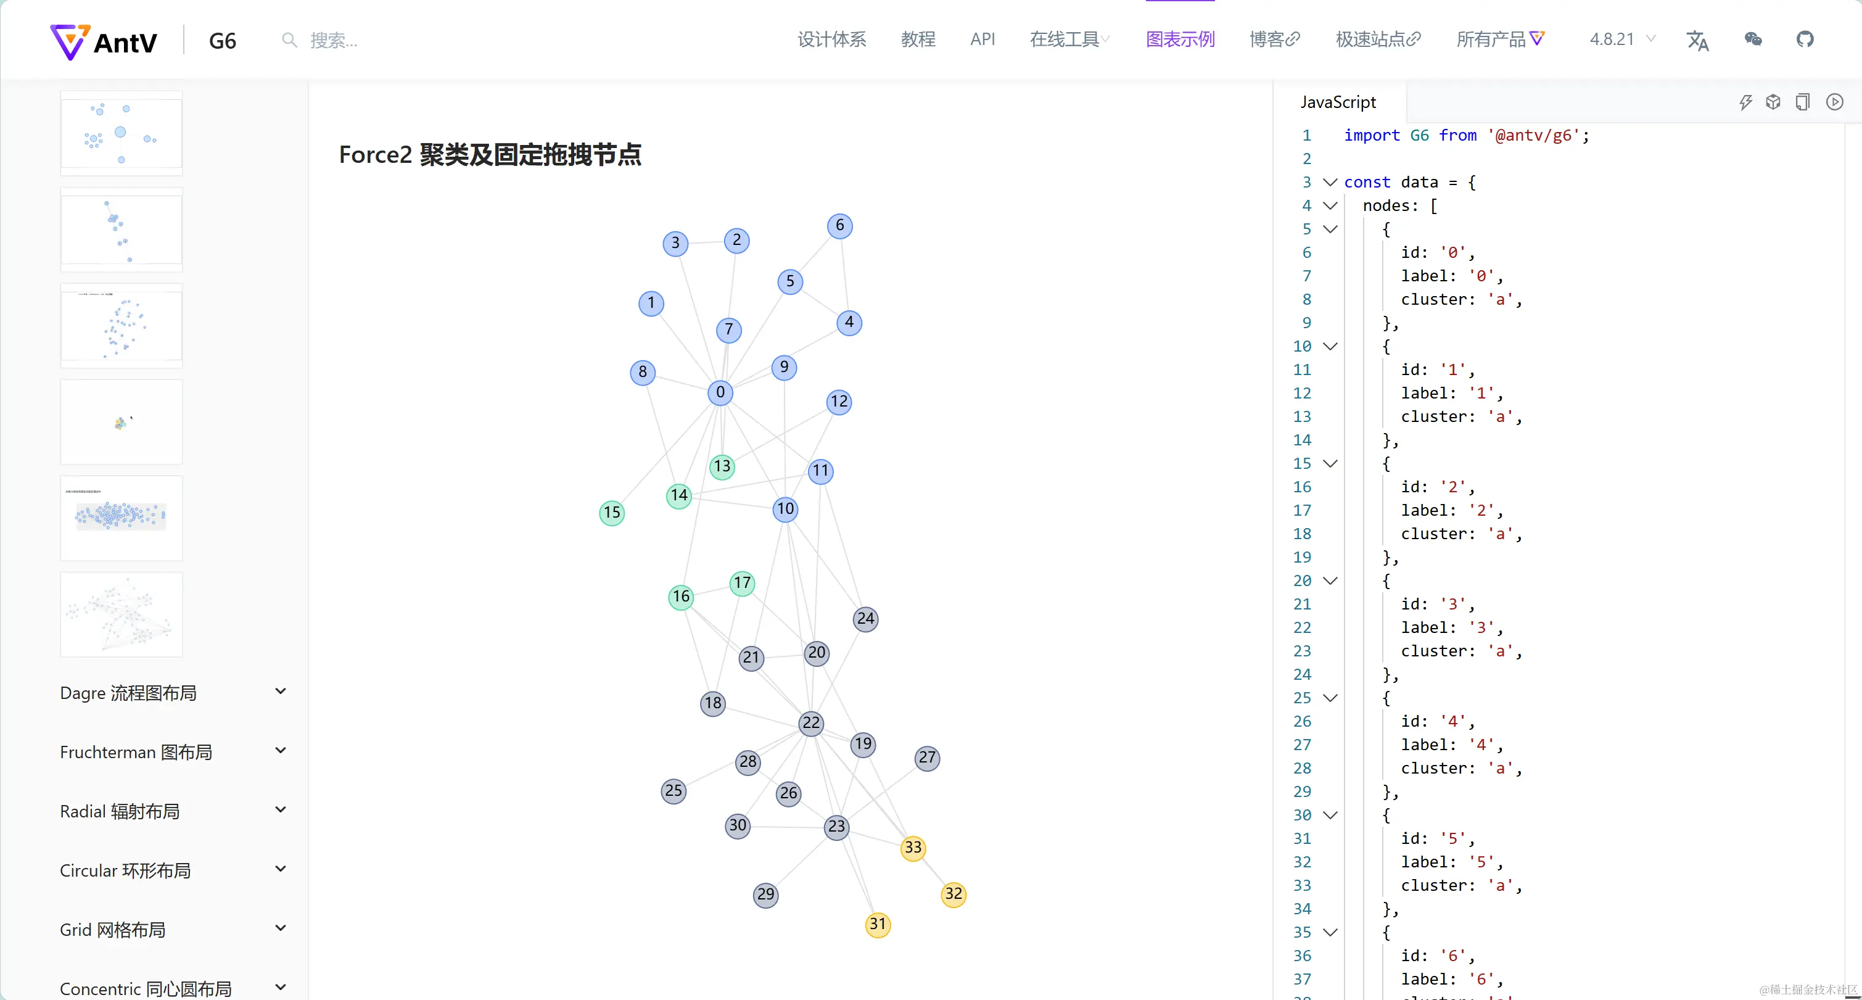Open the 教程 navigation link
Screen dimensions: 1862x1000
(x=918, y=39)
